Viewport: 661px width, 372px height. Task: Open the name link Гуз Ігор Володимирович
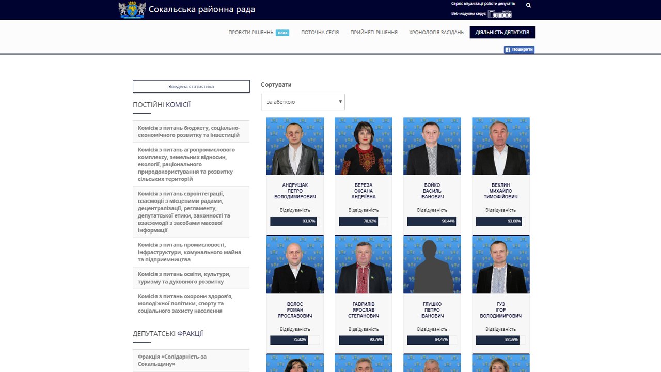pyautogui.click(x=500, y=310)
